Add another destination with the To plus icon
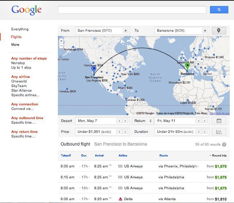 coord(205,31)
